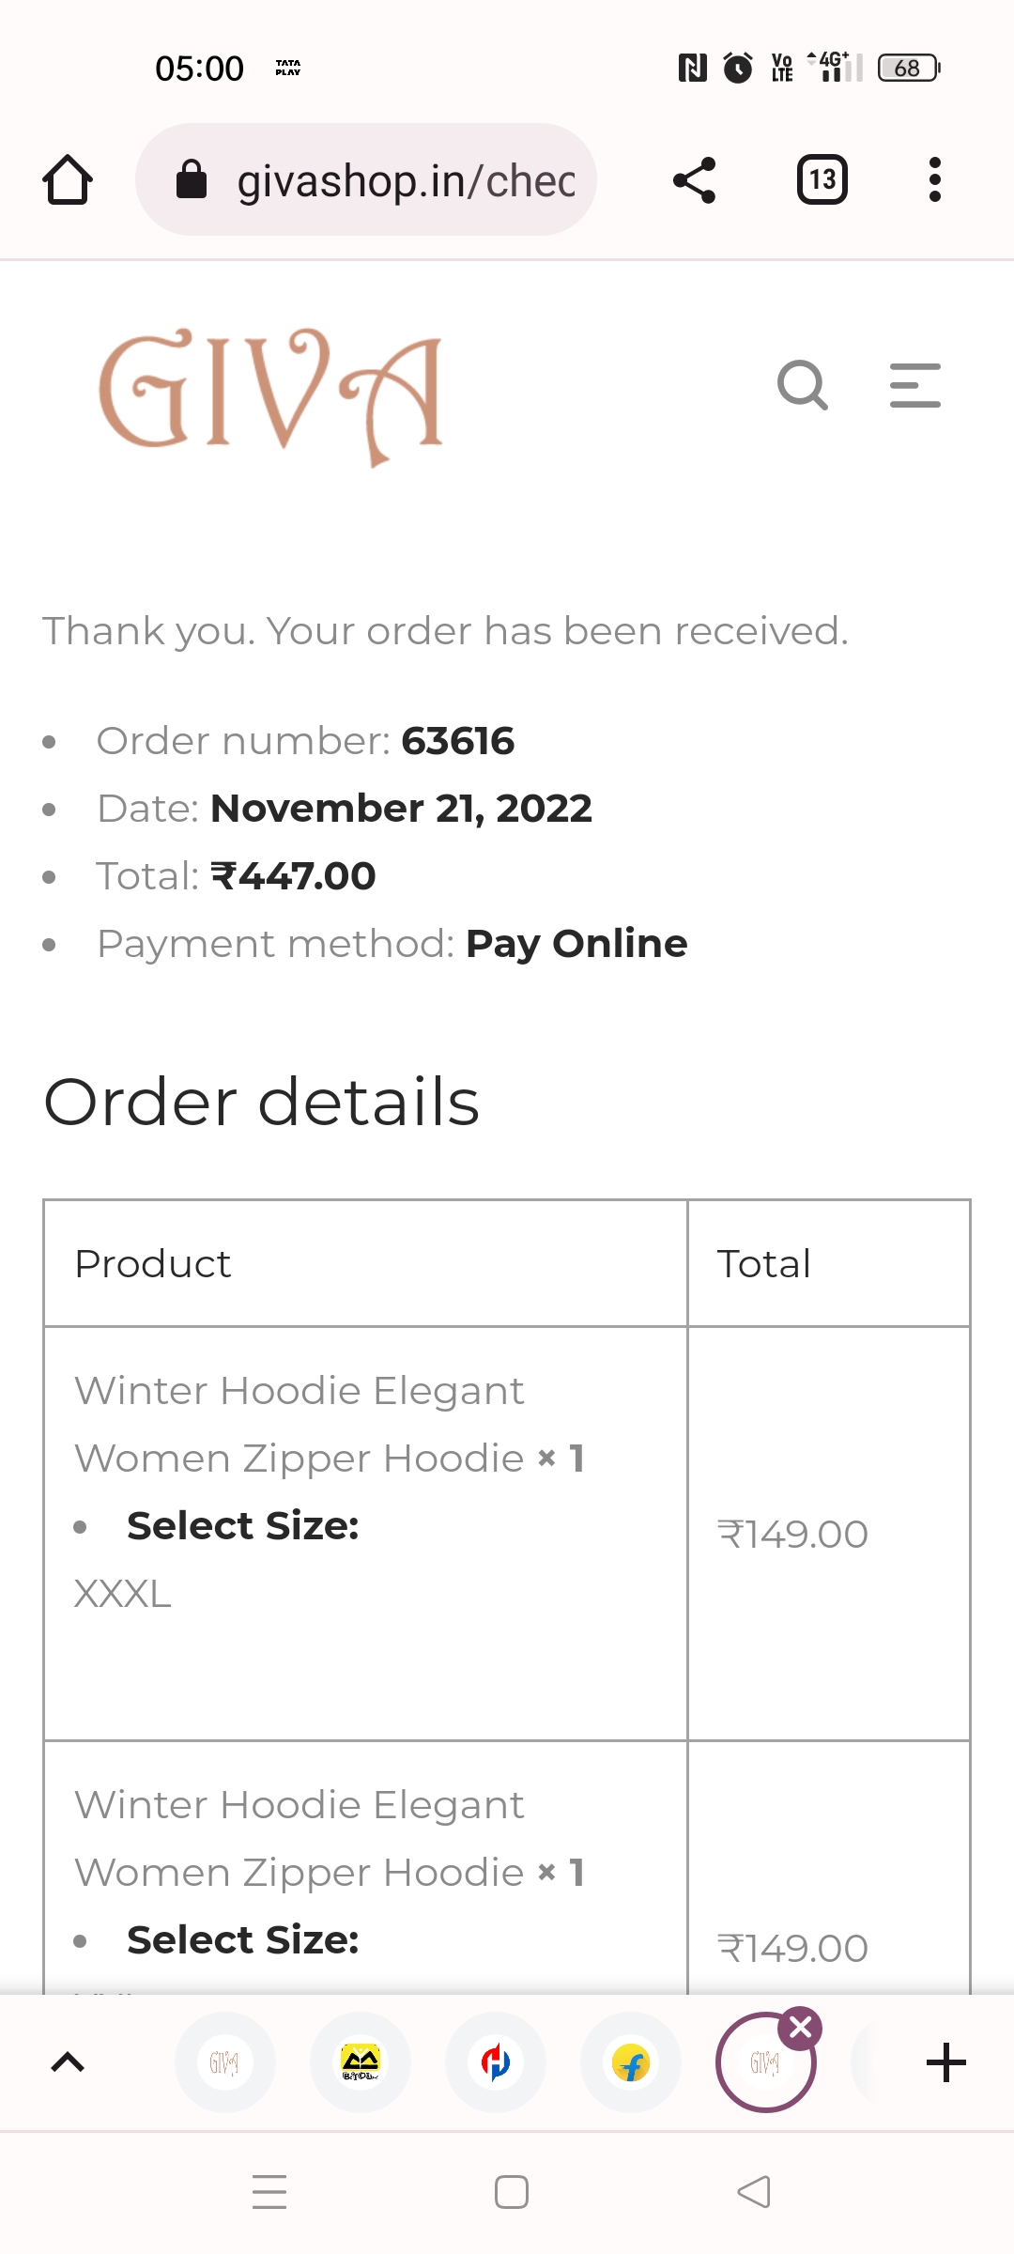Open the tab switcher showing 13 tabs
Screen dimensions: 1014x2254
pyautogui.click(x=822, y=179)
